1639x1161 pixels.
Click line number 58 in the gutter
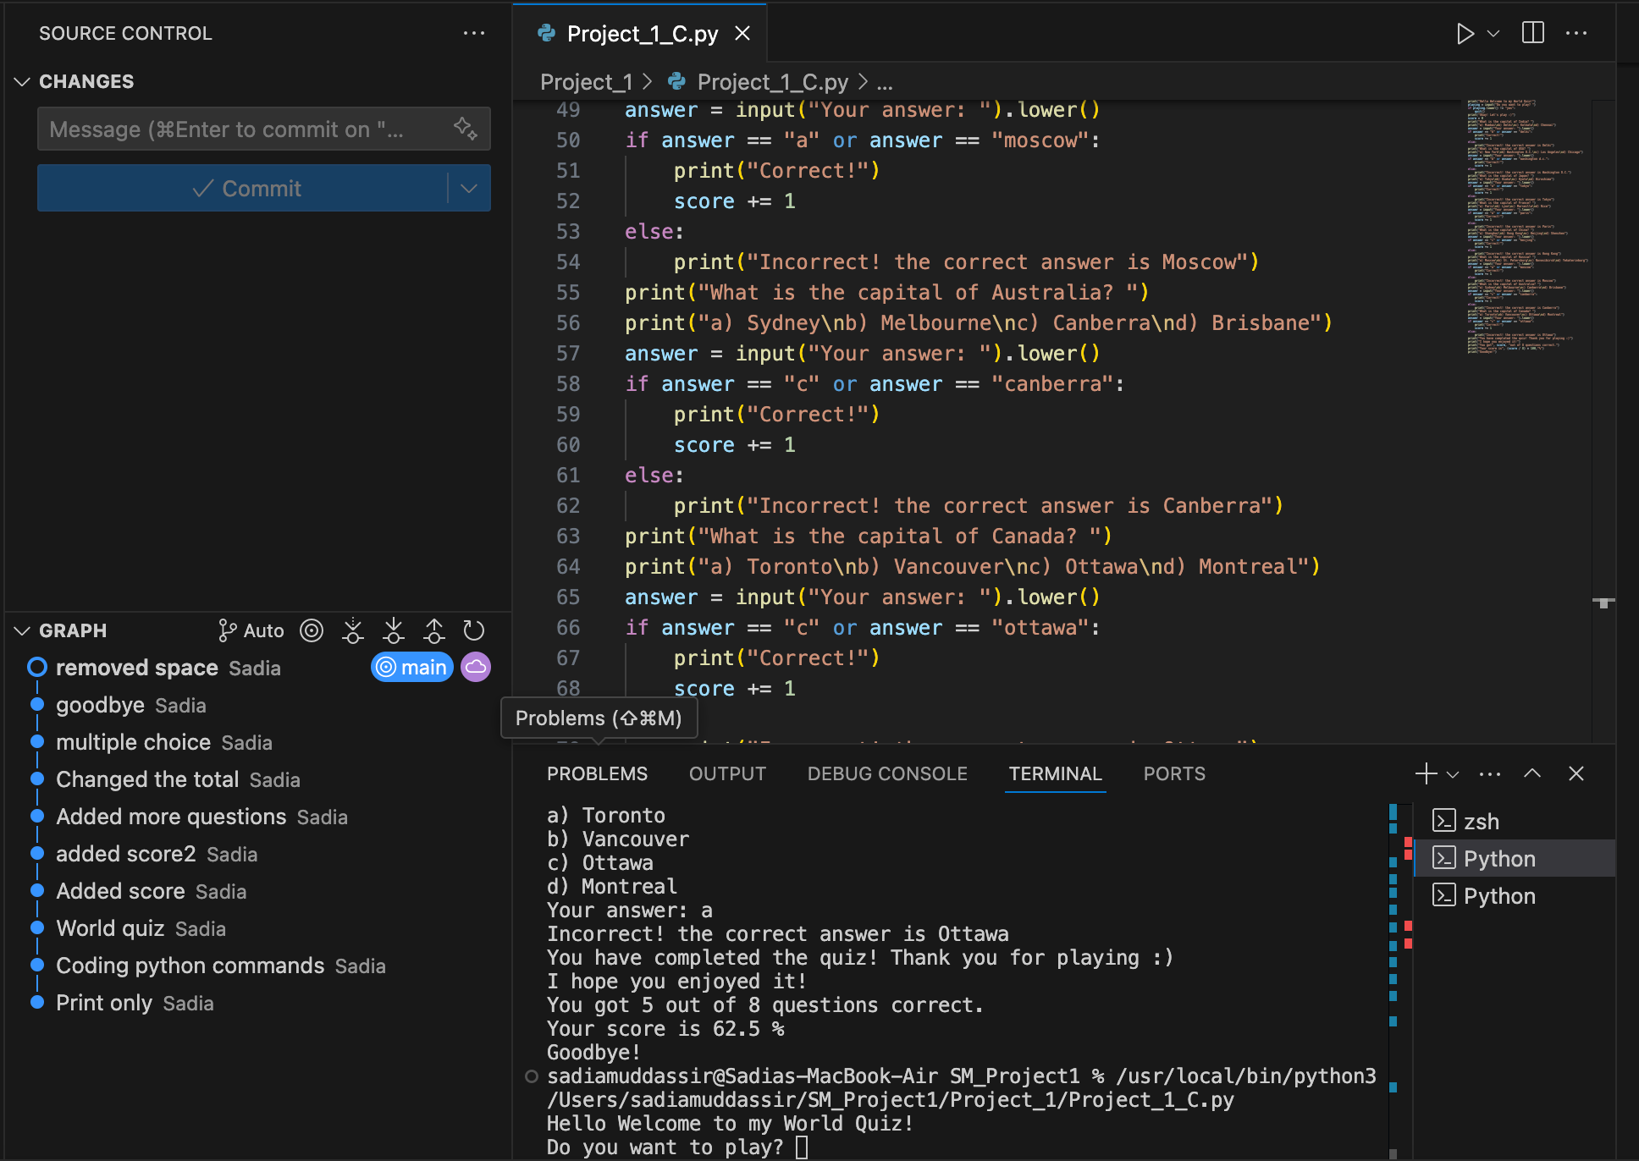click(568, 383)
